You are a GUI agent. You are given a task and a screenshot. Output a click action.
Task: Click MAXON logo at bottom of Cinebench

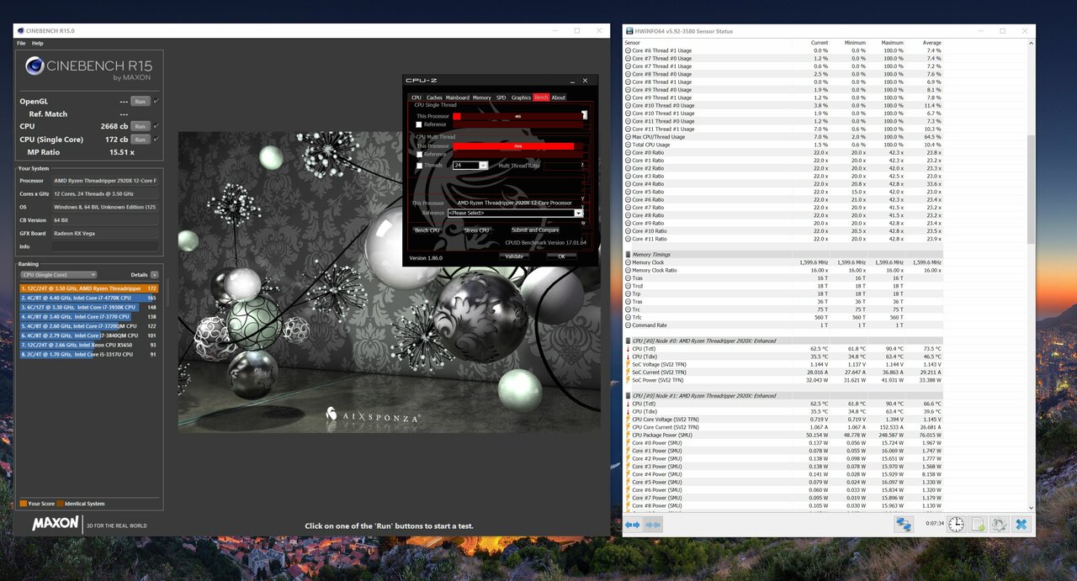click(x=56, y=524)
